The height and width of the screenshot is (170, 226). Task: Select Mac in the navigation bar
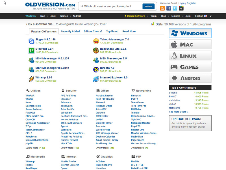[43, 16]
